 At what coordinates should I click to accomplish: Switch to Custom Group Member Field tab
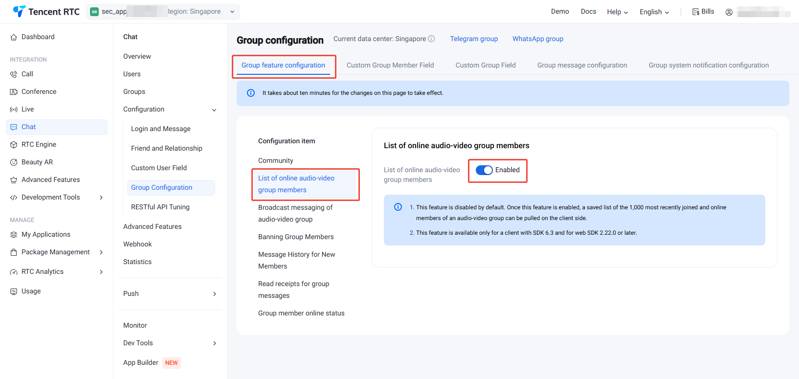(x=390, y=66)
